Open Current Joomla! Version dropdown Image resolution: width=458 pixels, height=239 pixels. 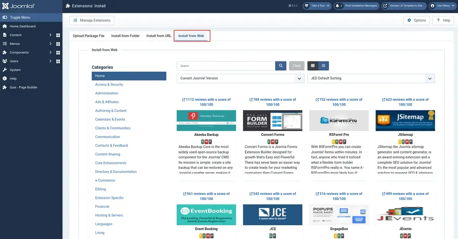point(240,78)
